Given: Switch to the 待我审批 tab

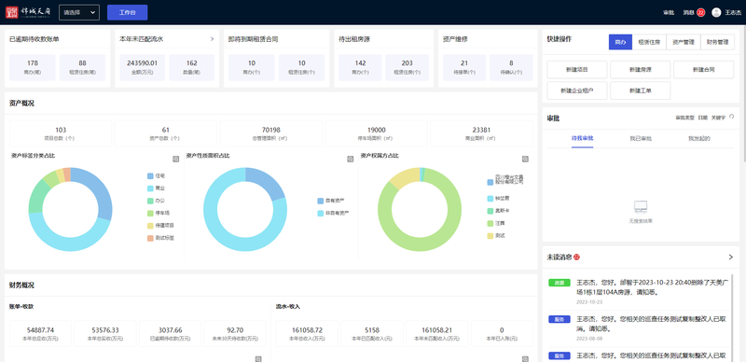Looking at the screenshot, I should tap(582, 139).
